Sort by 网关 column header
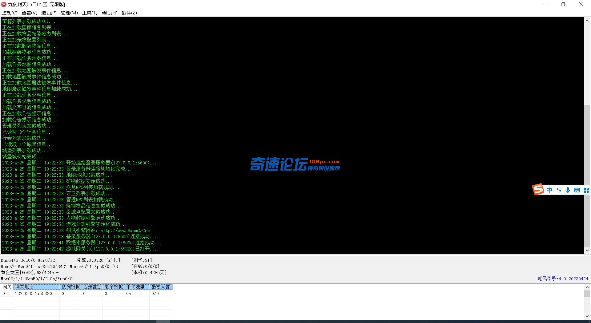Image resolution: width=591 pixels, height=323 pixels. coord(7,287)
